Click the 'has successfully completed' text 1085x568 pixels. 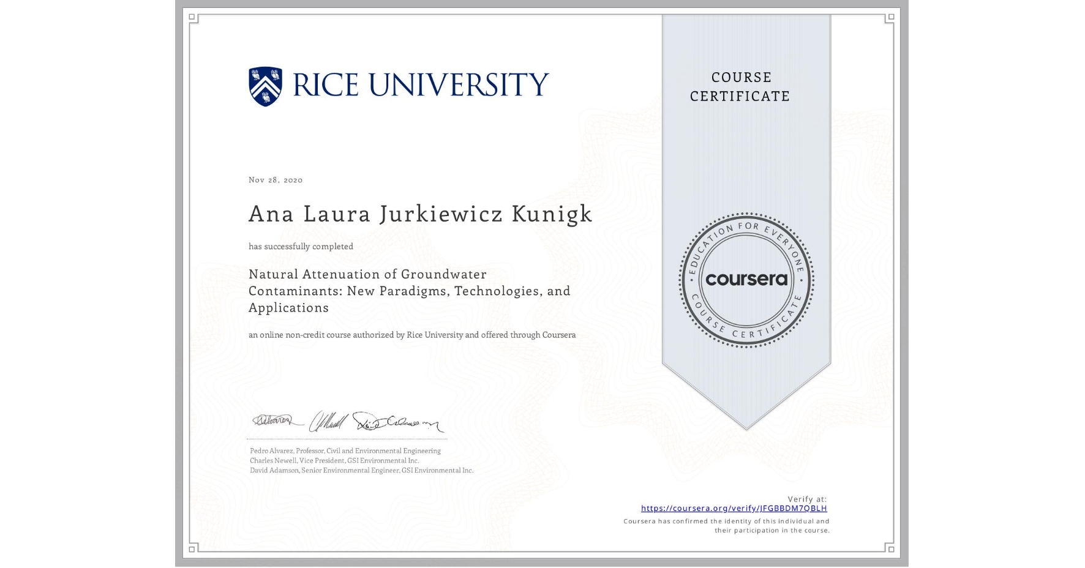301,246
